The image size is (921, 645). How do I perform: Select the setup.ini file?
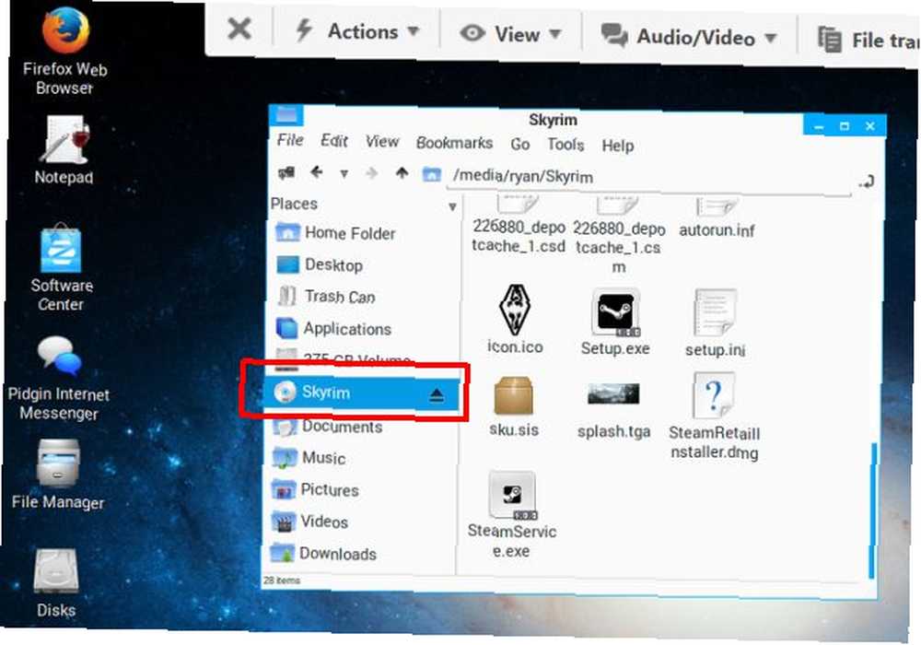(x=715, y=323)
